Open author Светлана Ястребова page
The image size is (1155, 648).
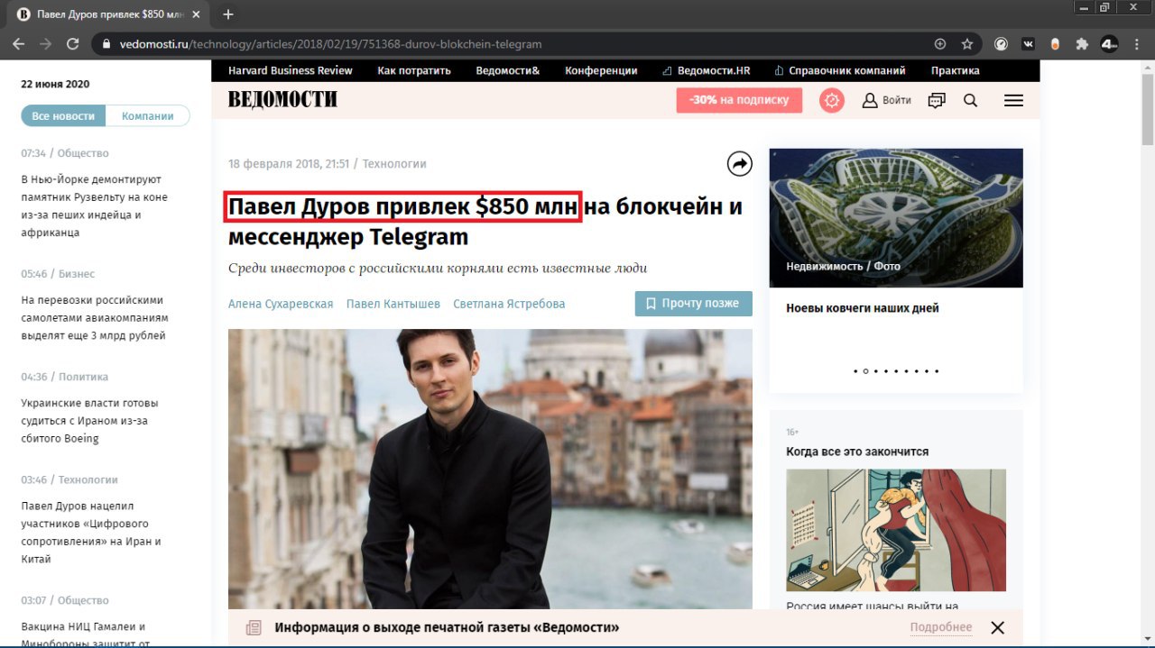(509, 304)
